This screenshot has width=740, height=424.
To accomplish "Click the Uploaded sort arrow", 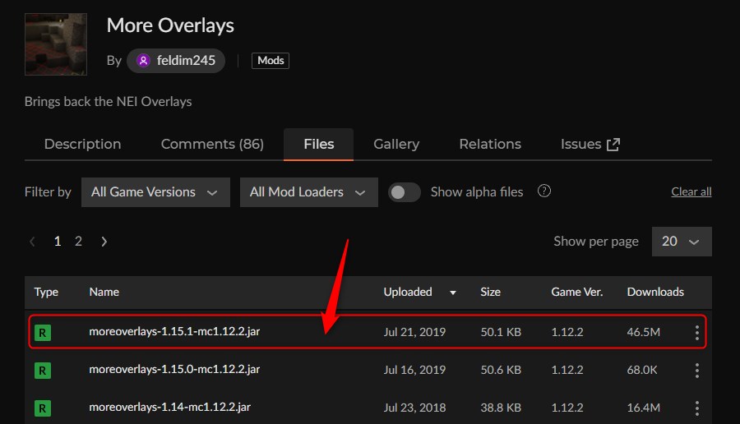I will point(452,293).
